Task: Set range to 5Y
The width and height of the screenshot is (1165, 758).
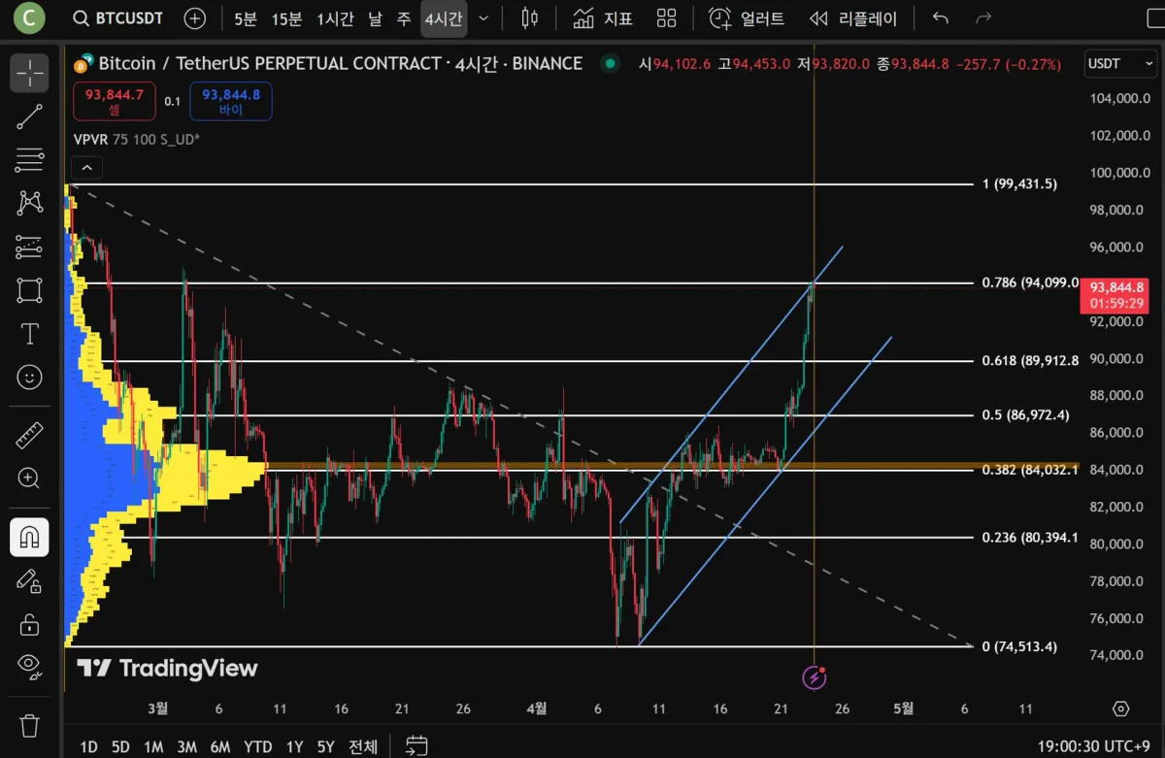Action: 325,746
